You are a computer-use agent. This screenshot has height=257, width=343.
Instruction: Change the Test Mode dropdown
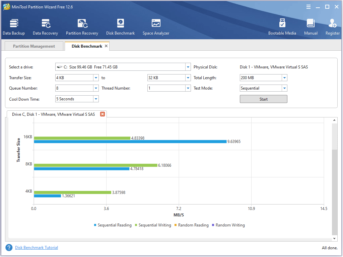(284, 88)
